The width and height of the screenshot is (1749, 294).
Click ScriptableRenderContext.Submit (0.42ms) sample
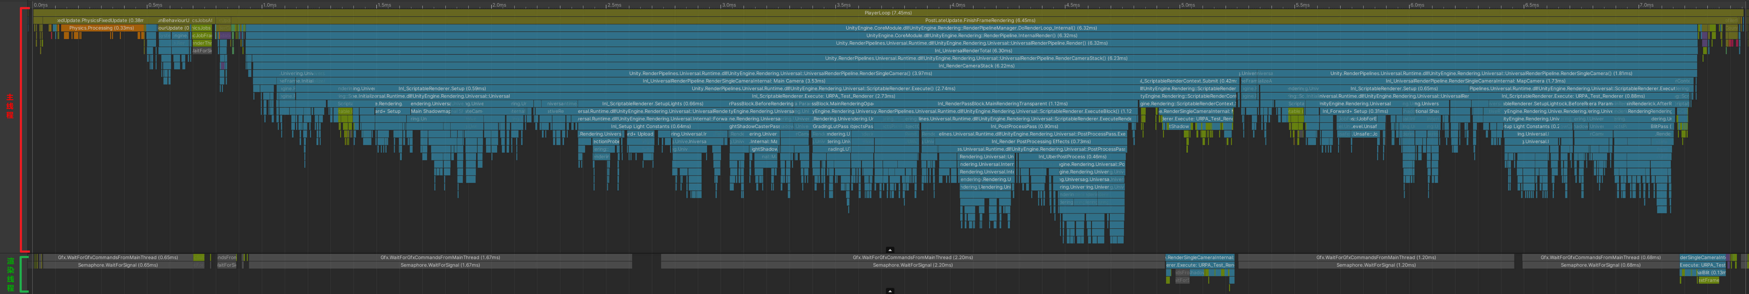pos(1188,81)
